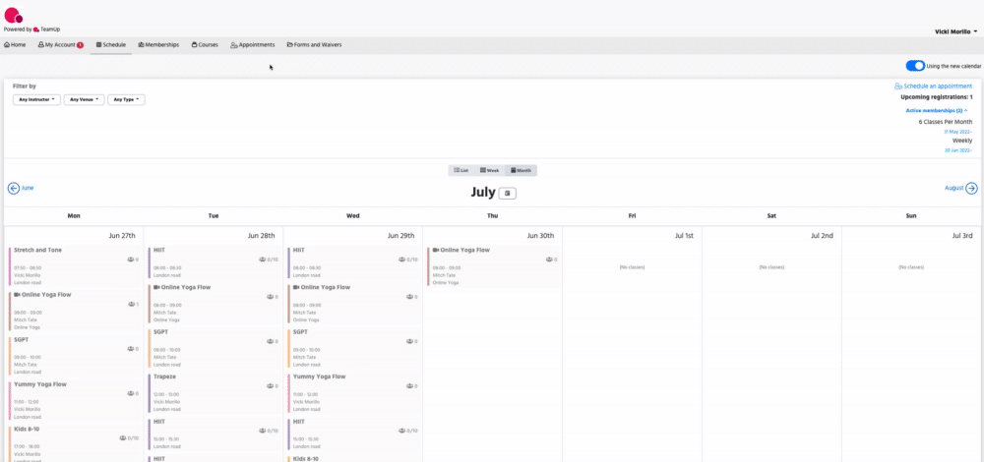Open the Any Venue filter dropdown
The height and width of the screenshot is (462, 984).
click(x=85, y=99)
